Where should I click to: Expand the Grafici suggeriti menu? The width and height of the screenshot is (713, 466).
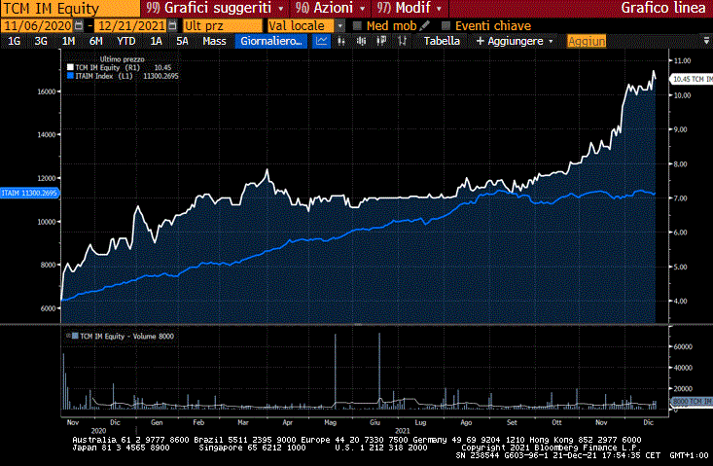pyautogui.click(x=215, y=8)
